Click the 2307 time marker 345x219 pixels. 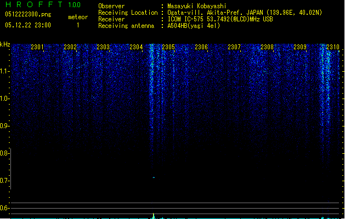(x=234, y=47)
